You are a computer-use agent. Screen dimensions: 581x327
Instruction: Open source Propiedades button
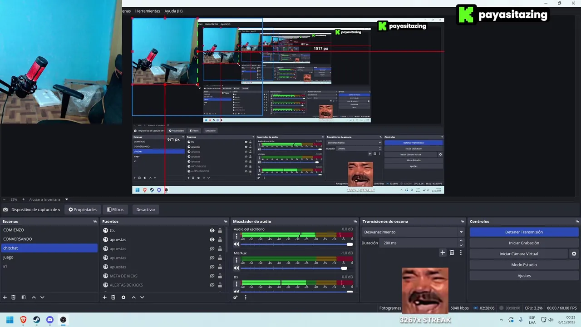pos(83,210)
